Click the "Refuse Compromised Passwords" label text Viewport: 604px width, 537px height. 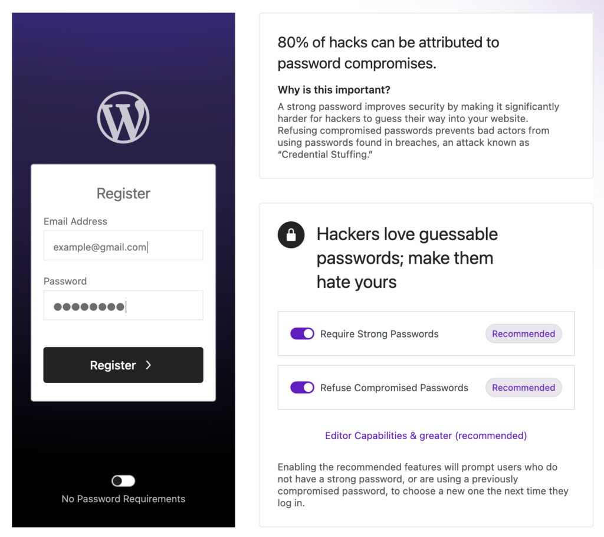pos(394,388)
